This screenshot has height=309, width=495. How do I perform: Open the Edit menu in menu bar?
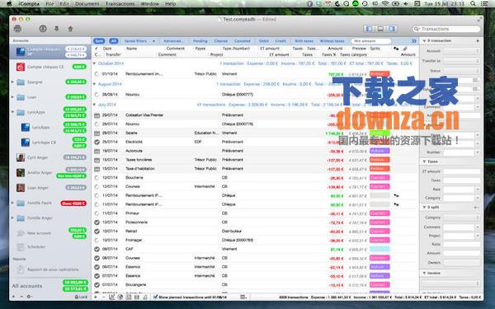(x=64, y=4)
